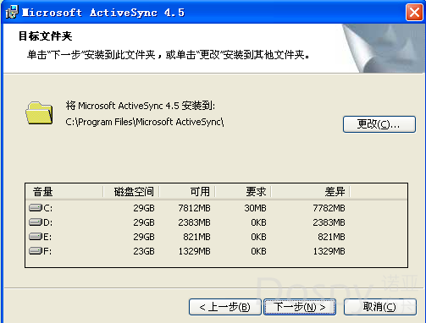The width and height of the screenshot is (426, 323).
Task: Click available space 821MB for E:
Action: (x=196, y=237)
